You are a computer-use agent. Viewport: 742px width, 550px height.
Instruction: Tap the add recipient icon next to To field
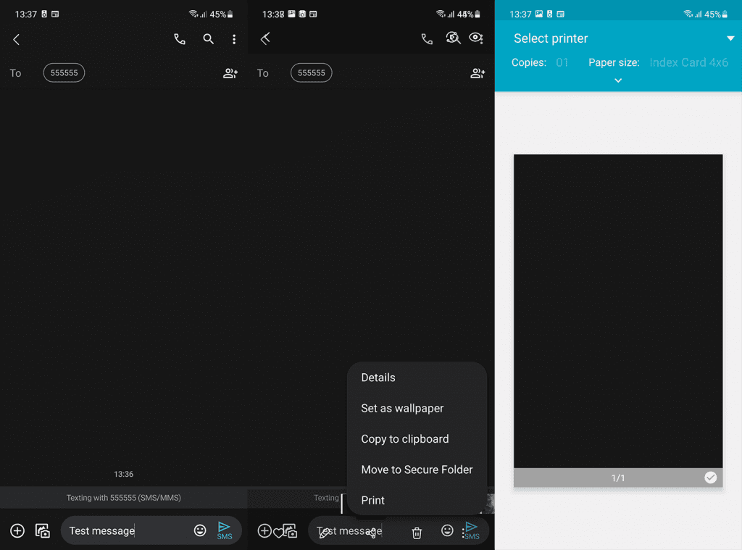[230, 73]
